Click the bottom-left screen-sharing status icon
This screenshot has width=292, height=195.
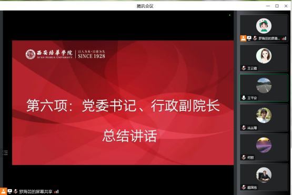[9, 191]
